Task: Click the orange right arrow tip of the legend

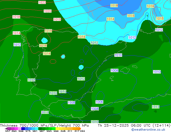Action: tap(80, 128)
